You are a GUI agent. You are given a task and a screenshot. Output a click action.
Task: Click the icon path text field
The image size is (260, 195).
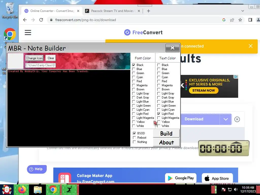[x=40, y=65]
